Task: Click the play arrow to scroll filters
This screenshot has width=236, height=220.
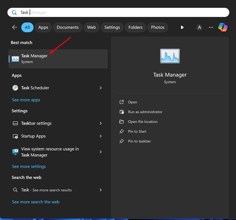Action: [x=182, y=27]
